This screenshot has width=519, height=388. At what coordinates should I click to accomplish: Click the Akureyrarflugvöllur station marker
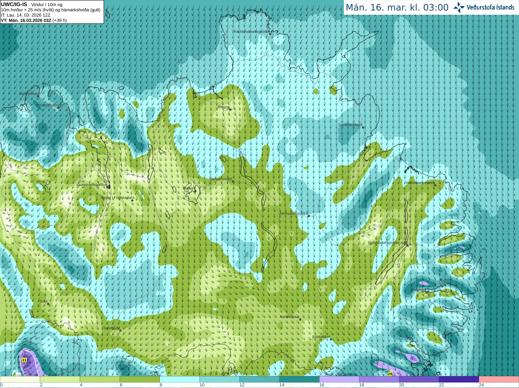[108, 187]
